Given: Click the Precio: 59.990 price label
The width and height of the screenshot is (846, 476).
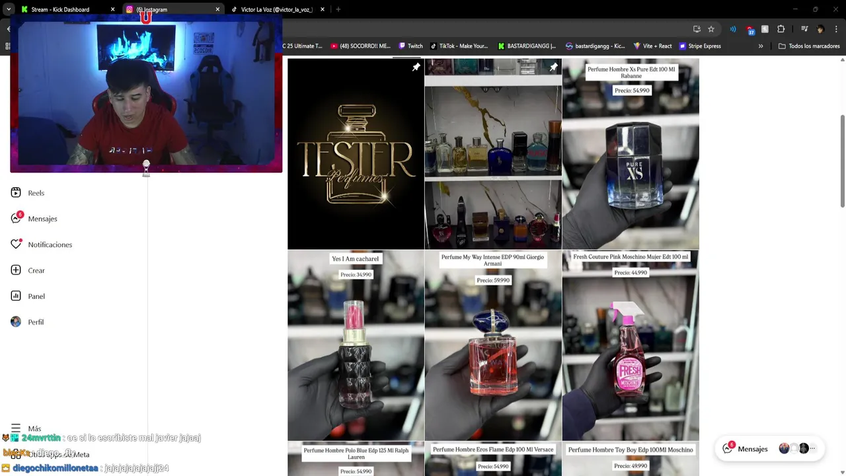Looking at the screenshot, I should (x=493, y=280).
